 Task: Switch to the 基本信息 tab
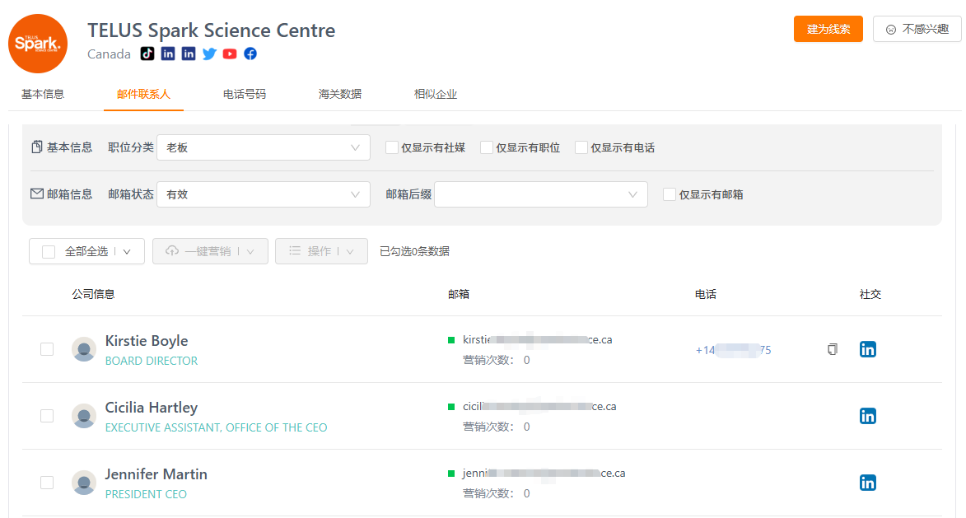pos(43,94)
